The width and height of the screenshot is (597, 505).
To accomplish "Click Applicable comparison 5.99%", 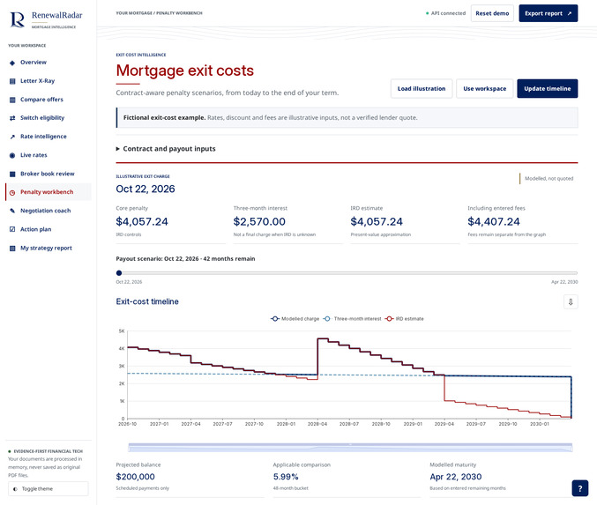I will click(286, 477).
